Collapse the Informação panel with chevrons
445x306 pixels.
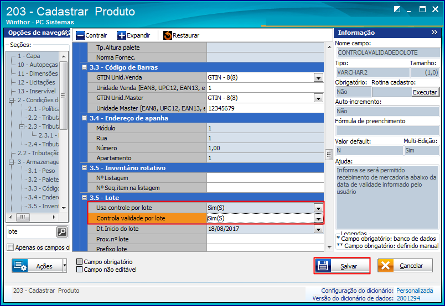tap(434, 33)
